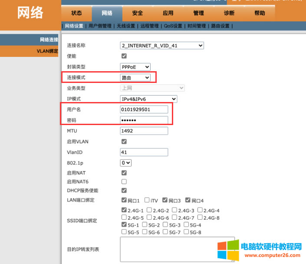Screen dimensions: 306x264
Task: Switch to the 安全 tab
Action: pyautogui.click(x=137, y=13)
